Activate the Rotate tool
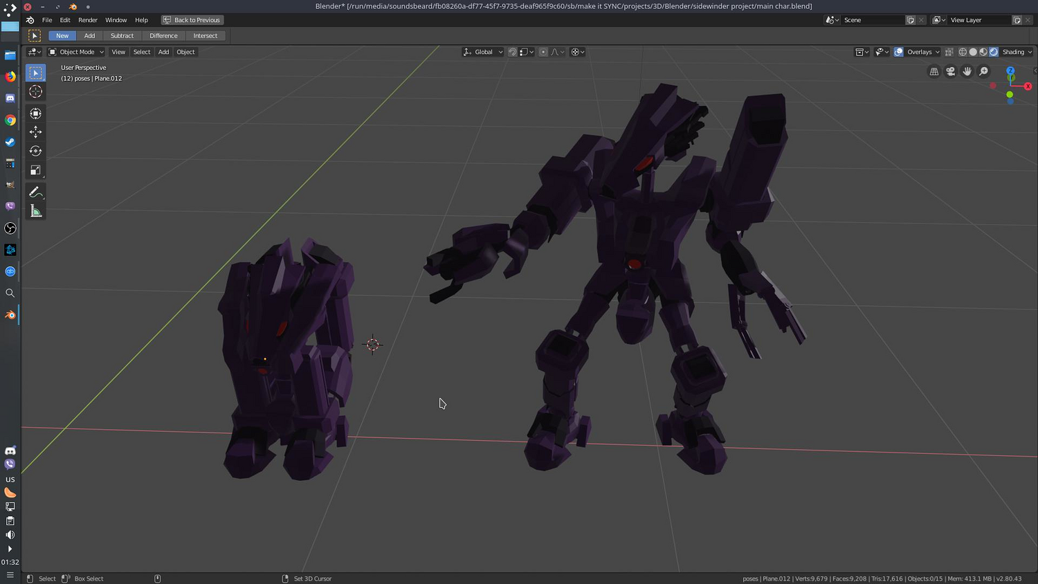1038x584 pixels. [x=35, y=151]
